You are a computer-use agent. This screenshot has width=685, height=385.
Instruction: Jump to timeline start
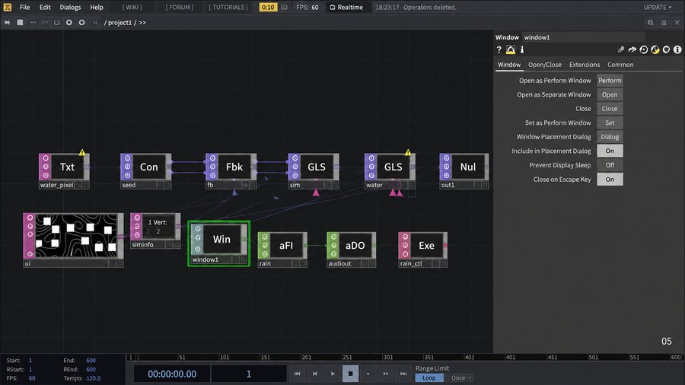[x=297, y=374]
